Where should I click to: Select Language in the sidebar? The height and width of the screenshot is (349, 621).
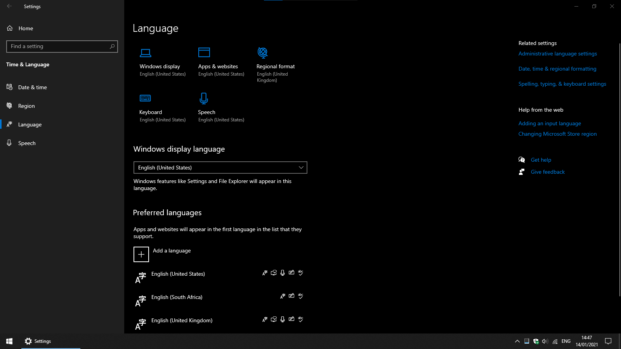pyautogui.click(x=62, y=124)
